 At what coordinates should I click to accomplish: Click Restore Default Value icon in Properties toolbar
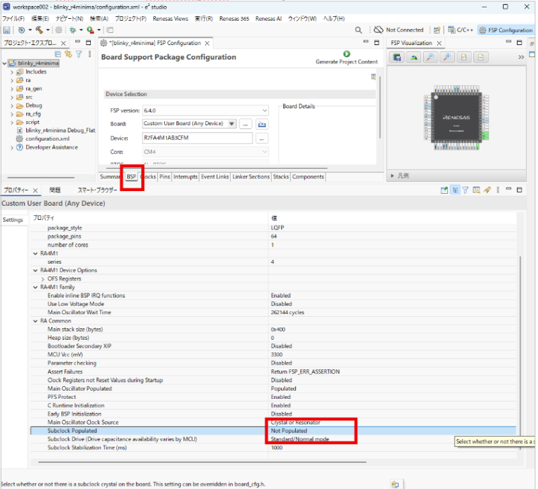click(476, 190)
